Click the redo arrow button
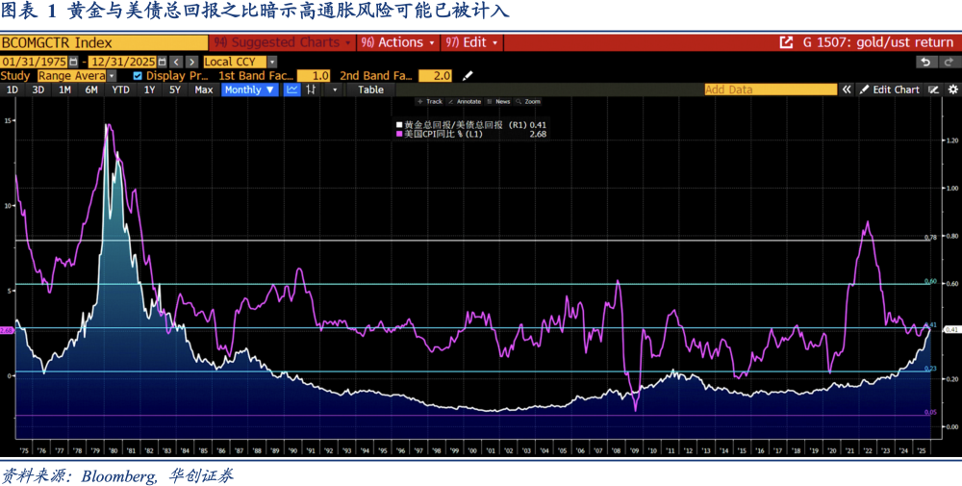The width and height of the screenshot is (962, 486). 949,62
